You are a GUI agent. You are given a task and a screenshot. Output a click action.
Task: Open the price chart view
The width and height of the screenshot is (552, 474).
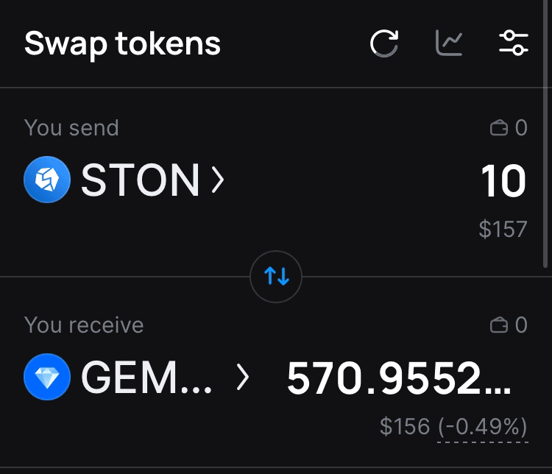point(449,43)
